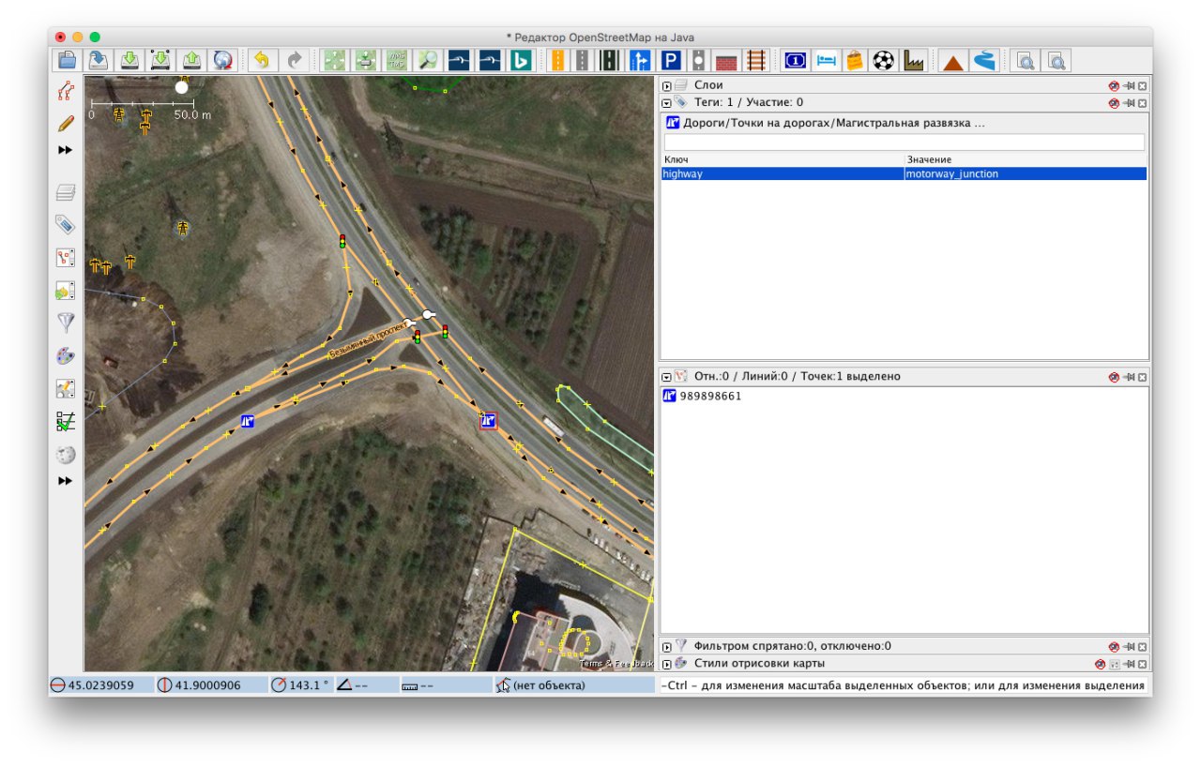Select the traffic signal preset icon
The width and height of the screenshot is (1201, 766).
[699, 61]
